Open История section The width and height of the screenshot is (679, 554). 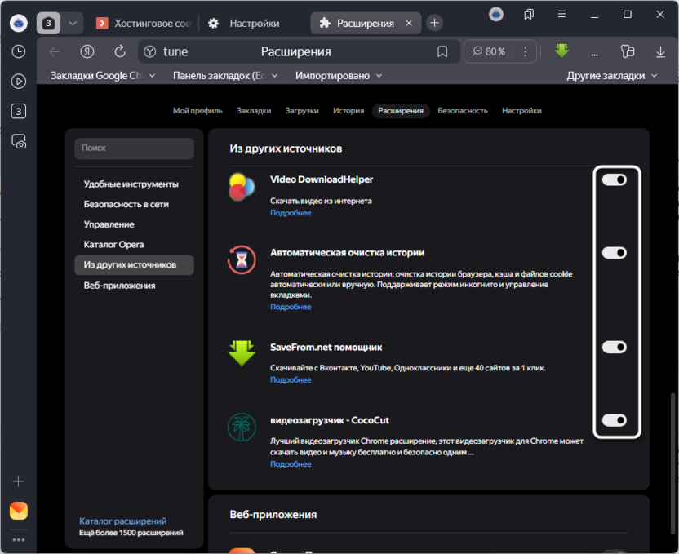point(348,111)
